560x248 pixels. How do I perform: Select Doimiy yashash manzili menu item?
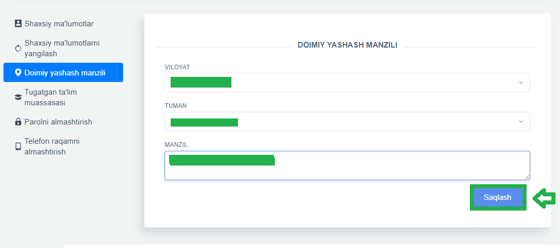(x=64, y=73)
